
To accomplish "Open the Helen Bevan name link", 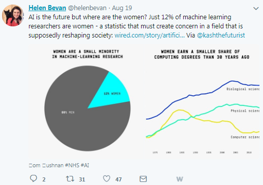I will click(x=47, y=8).
